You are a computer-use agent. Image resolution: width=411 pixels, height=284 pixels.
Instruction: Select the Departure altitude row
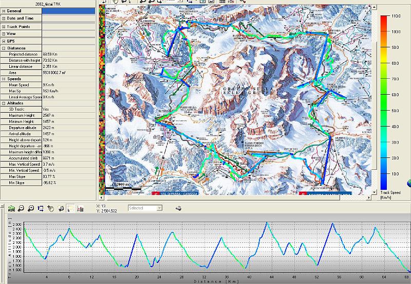click(48, 128)
